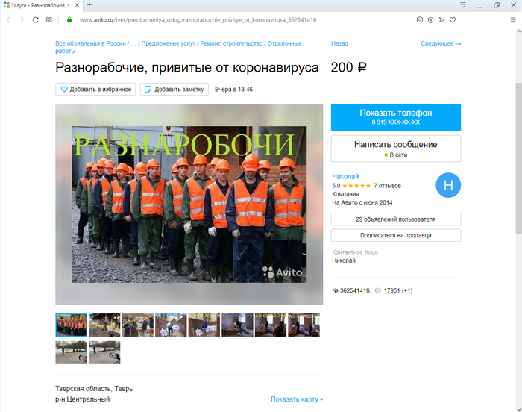This screenshot has width=522, height=412.
Task: Open the Opera easy setup menu
Action: (x=513, y=19)
